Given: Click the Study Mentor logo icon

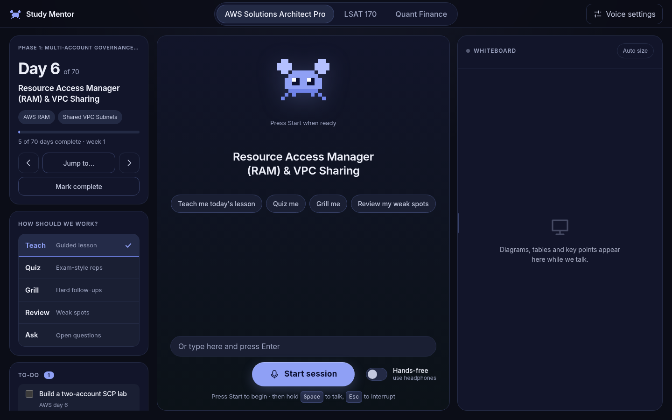Looking at the screenshot, I should (x=15, y=14).
